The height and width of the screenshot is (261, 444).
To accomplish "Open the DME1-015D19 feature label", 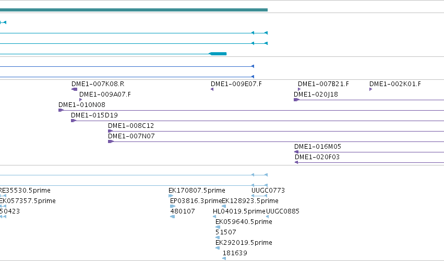I will (94, 115).
